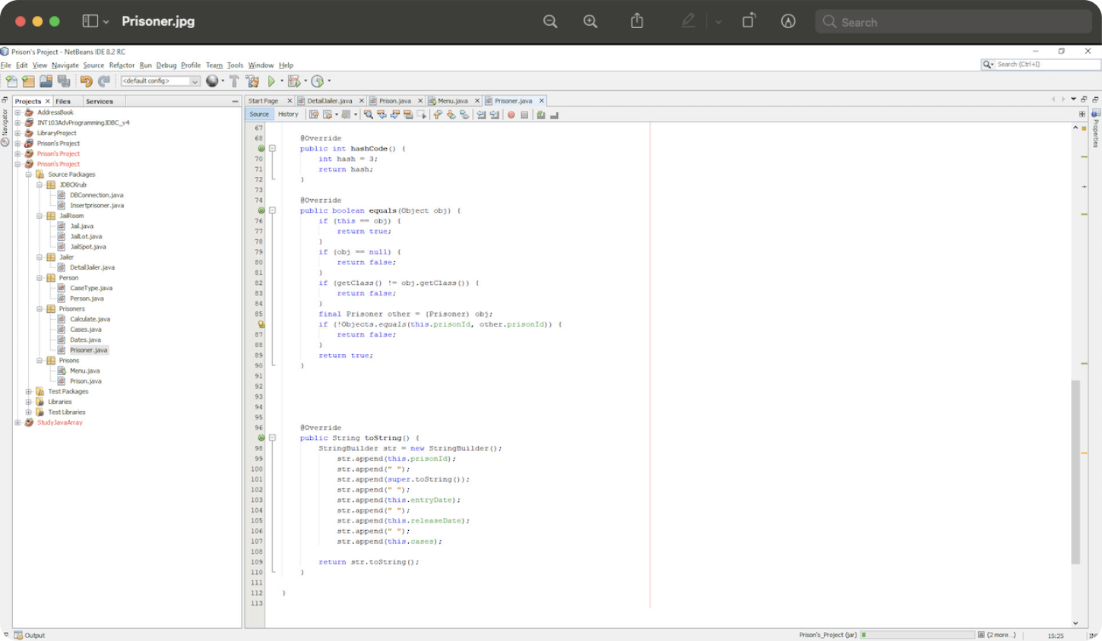The width and height of the screenshot is (1102, 641).
Task: Click the New Project toolbar icon
Action: [x=28, y=81]
